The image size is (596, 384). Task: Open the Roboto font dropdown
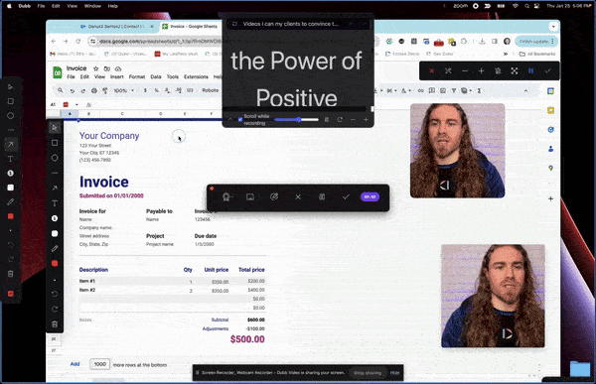coord(211,90)
